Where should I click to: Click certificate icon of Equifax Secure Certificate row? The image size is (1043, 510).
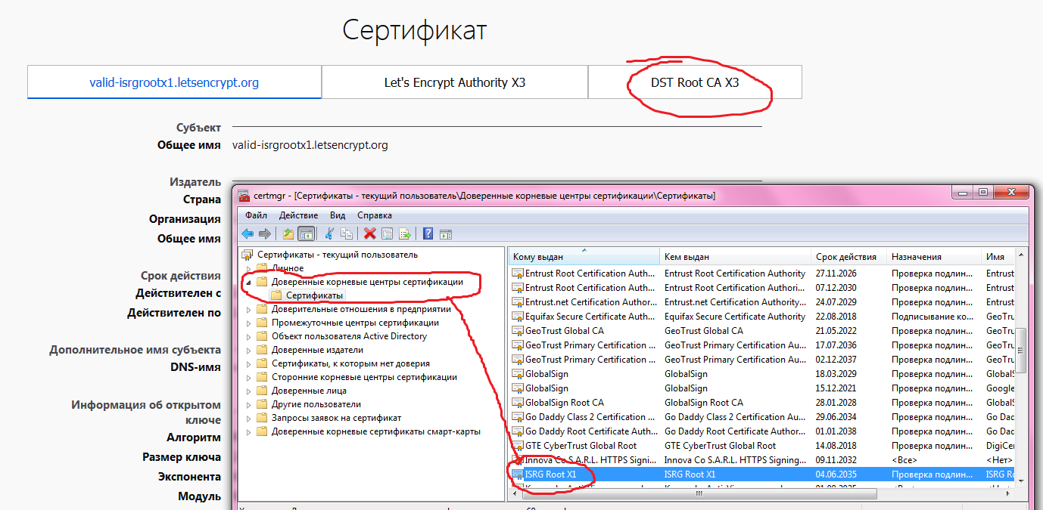pyautogui.click(x=518, y=317)
